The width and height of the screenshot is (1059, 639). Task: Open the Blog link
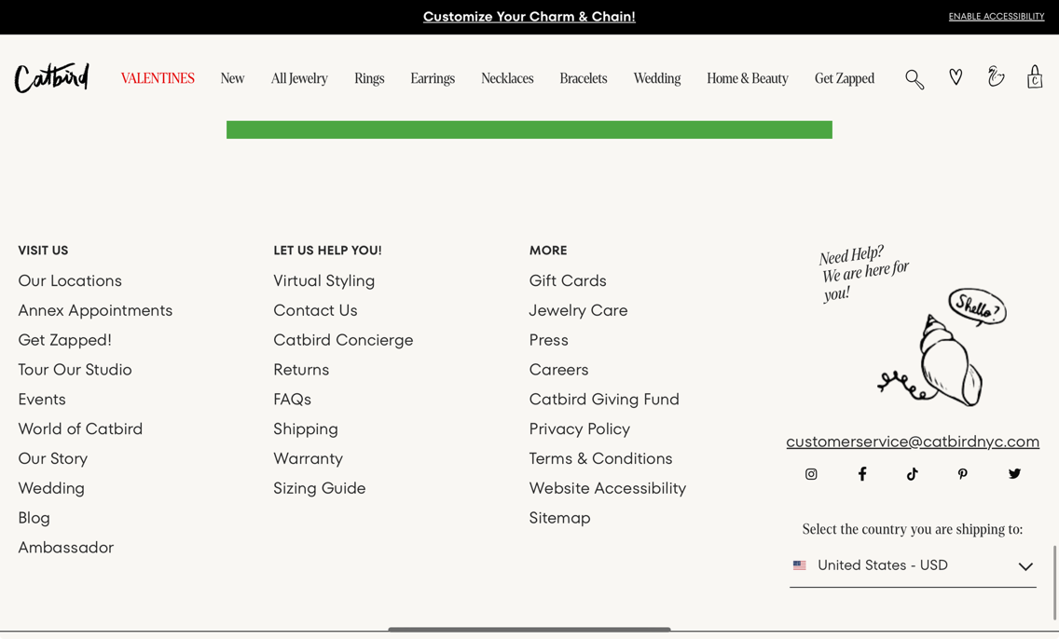(34, 518)
